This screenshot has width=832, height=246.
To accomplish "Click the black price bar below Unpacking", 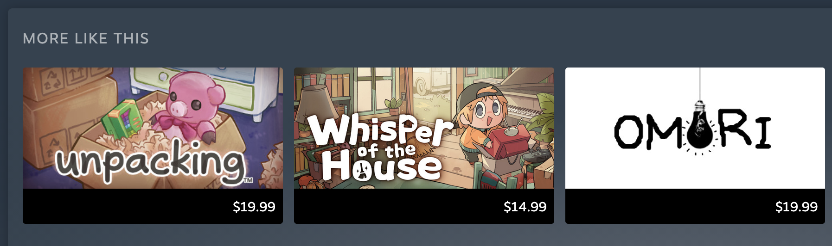I will pyautogui.click(x=153, y=206).
